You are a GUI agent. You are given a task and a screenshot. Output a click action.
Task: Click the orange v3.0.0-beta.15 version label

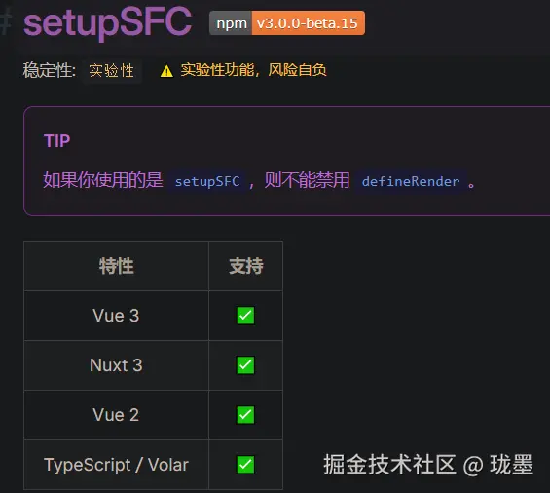(x=308, y=23)
